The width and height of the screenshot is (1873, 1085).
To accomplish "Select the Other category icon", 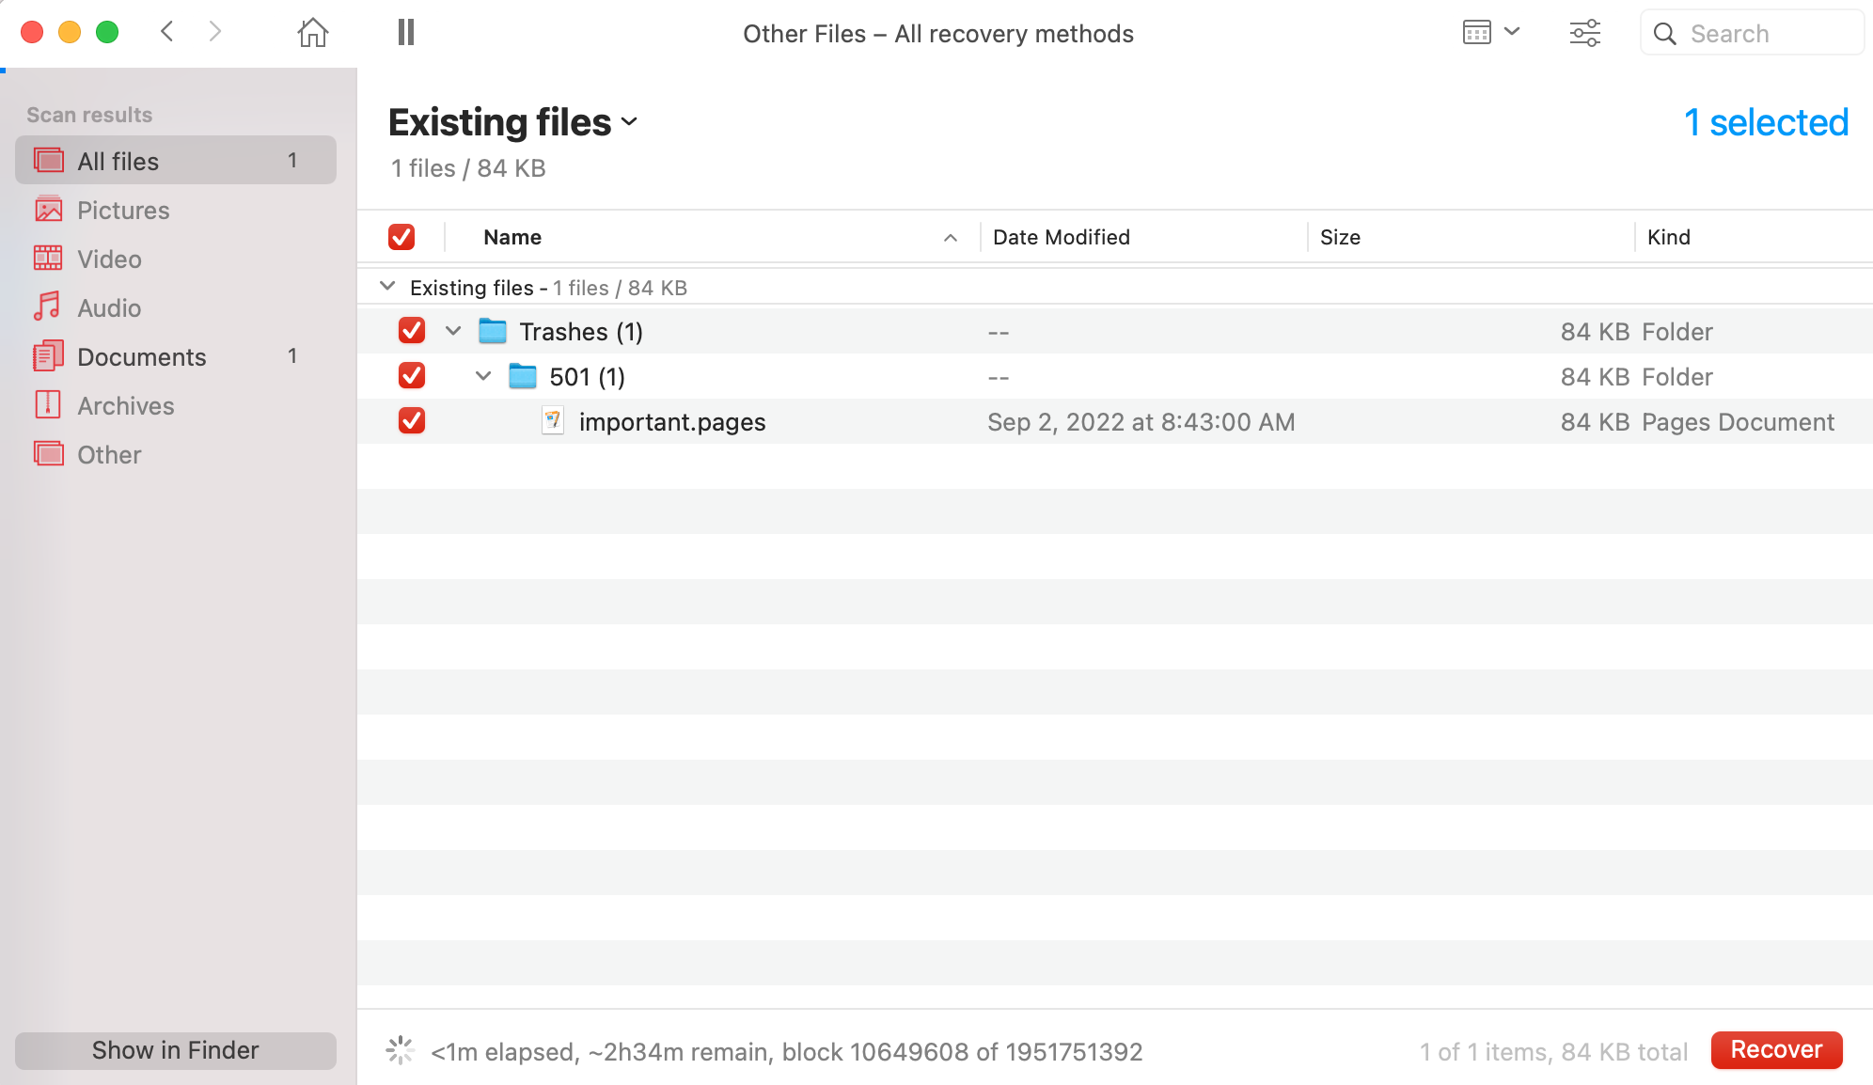I will tap(48, 453).
